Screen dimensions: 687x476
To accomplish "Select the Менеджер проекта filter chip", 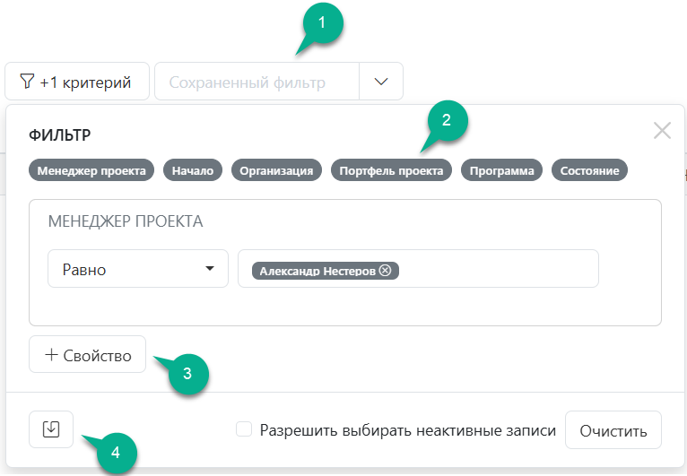I will [x=91, y=171].
